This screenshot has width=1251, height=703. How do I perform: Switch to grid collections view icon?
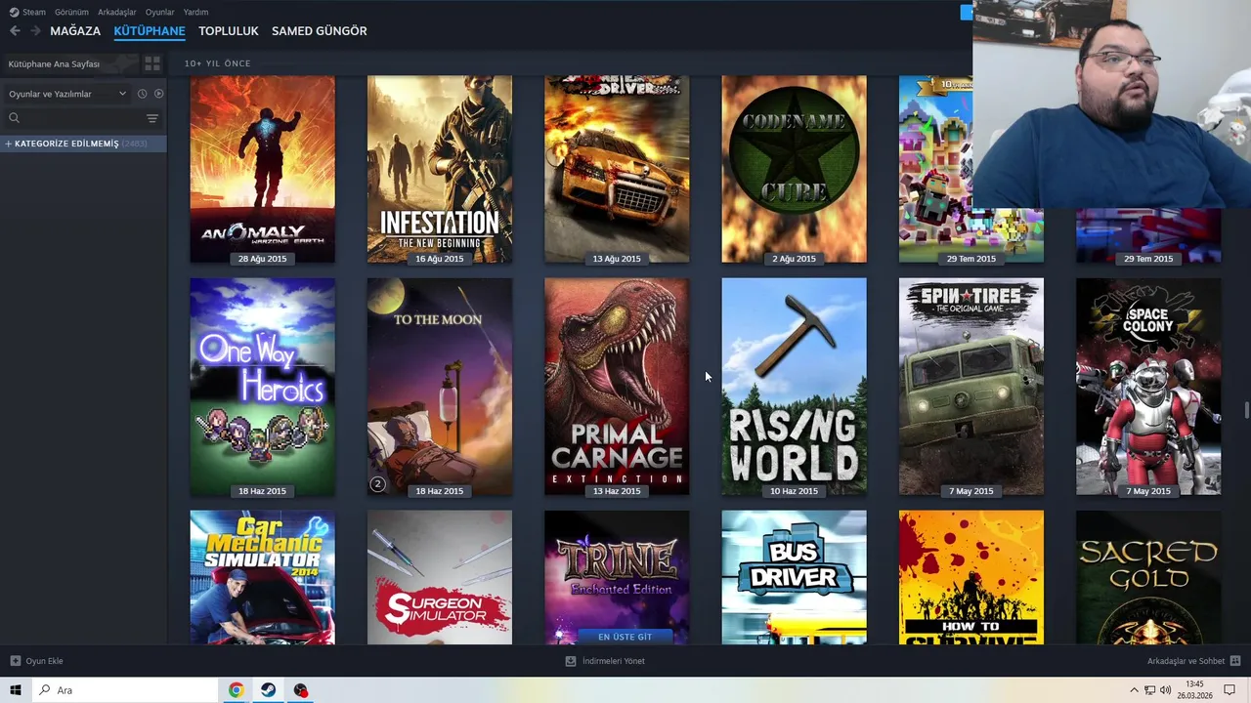click(152, 63)
